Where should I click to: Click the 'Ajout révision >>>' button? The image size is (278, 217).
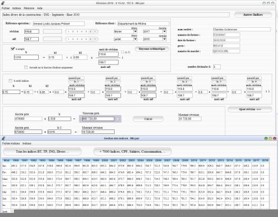(x=250, y=109)
